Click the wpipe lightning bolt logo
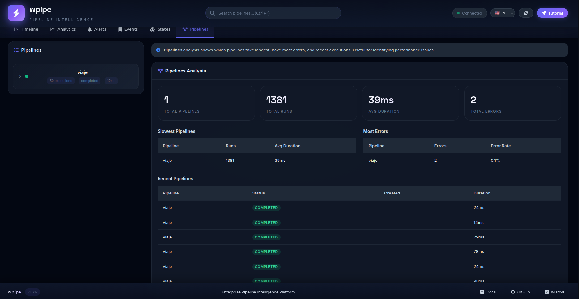The image size is (579, 299). coord(16,13)
